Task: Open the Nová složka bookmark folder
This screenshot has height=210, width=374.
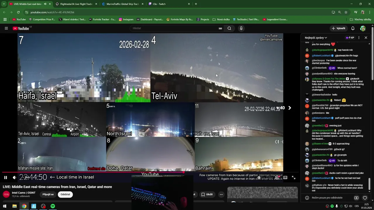Action: tap(221, 20)
